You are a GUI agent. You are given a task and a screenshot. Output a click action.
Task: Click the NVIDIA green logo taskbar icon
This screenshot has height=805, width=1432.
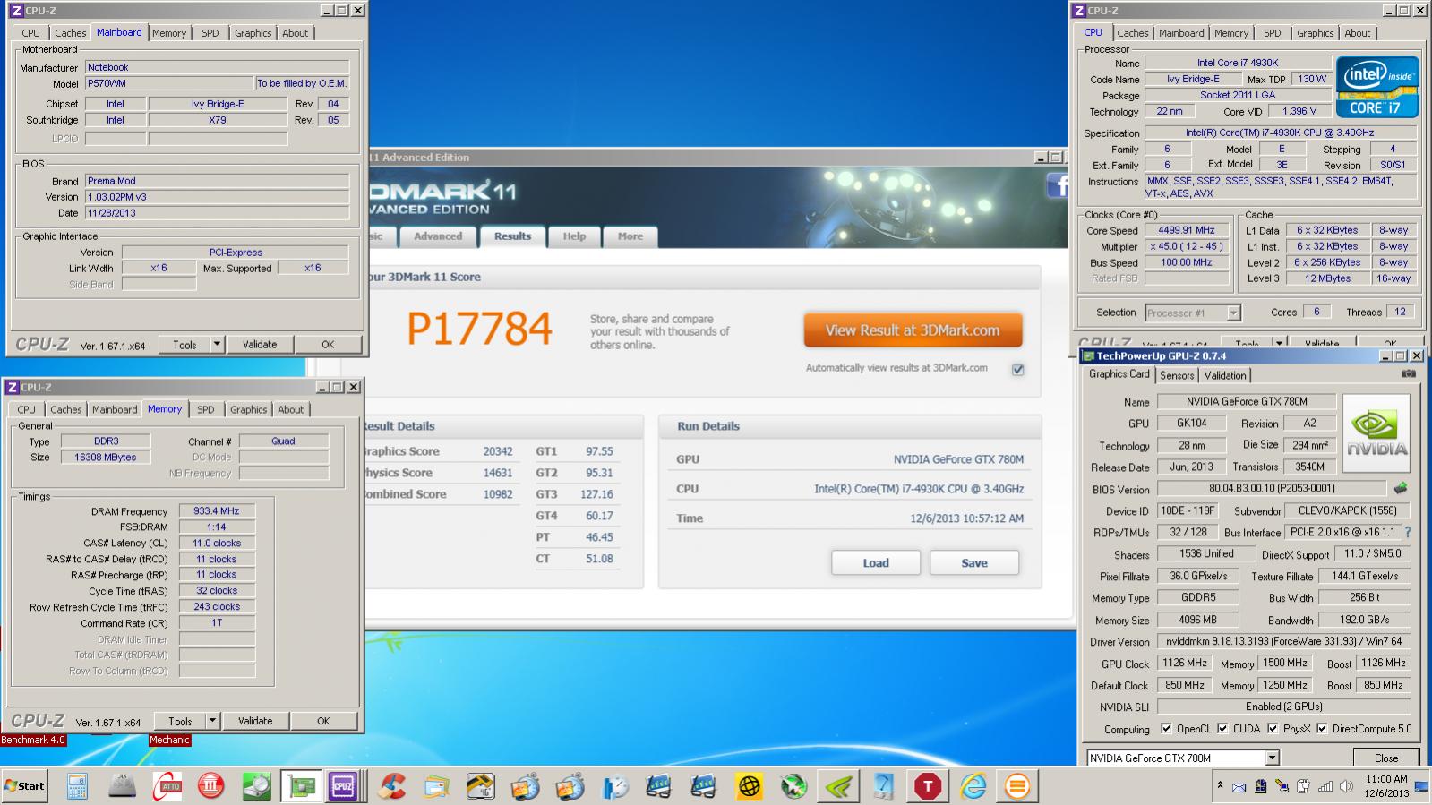(838, 786)
